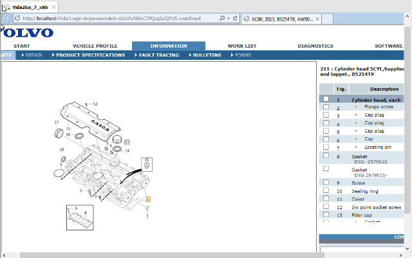Screen dimensions: 412x258
Task: Open the VEHICLE PROFILE tab
Action: [95, 46]
